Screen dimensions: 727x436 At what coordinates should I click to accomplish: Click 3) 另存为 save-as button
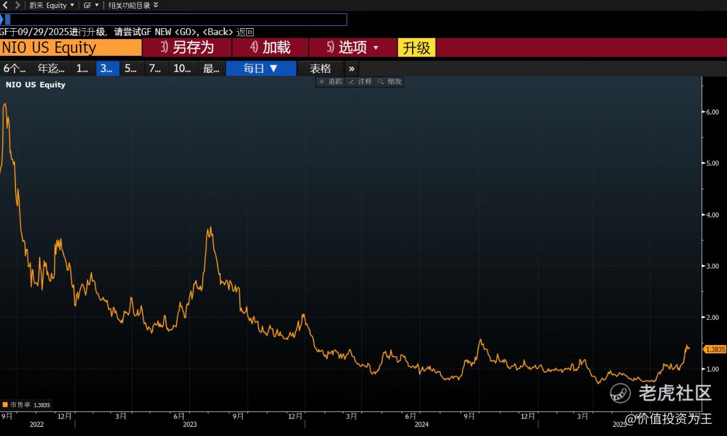187,47
